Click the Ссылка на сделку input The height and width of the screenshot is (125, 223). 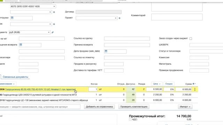(x=127, y=39)
